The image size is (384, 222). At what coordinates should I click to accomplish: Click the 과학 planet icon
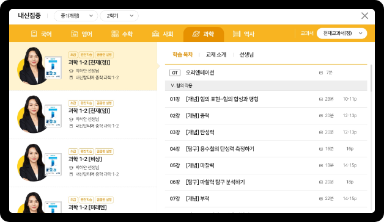[196, 34]
